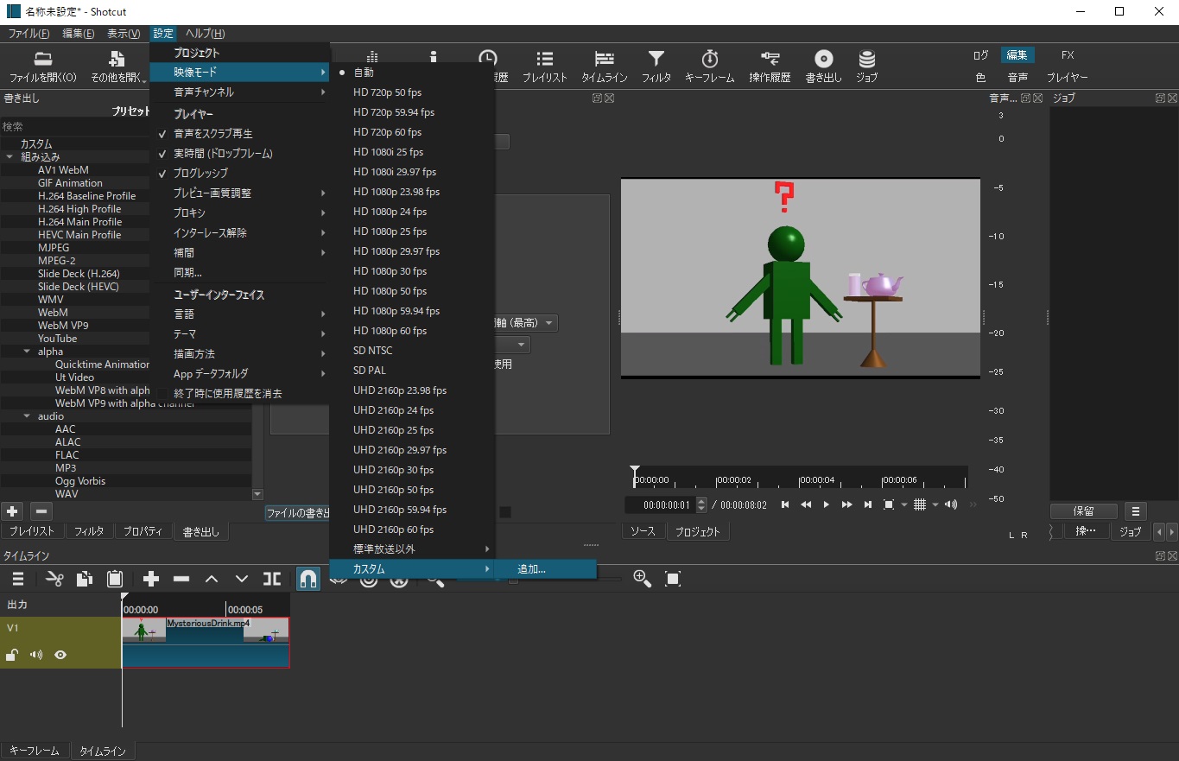Click the player grid toggle icon
Image resolution: width=1179 pixels, height=761 pixels.
click(920, 504)
